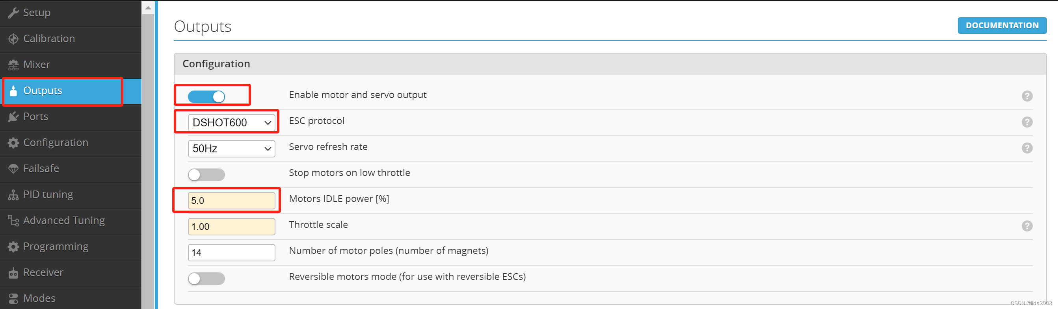The width and height of the screenshot is (1058, 309).
Task: Open the Advanced Tuning tab
Action: [64, 220]
